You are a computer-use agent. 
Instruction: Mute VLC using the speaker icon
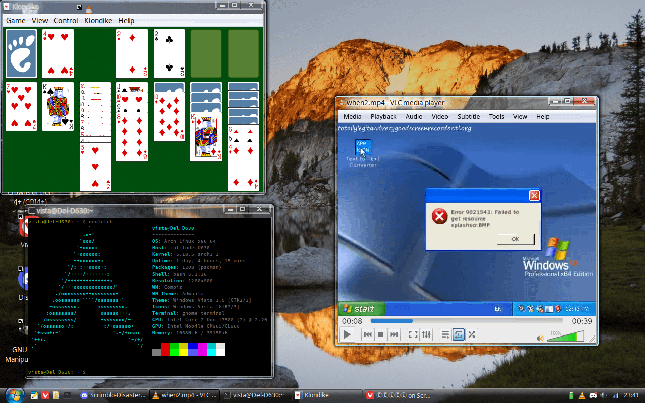[540, 339]
